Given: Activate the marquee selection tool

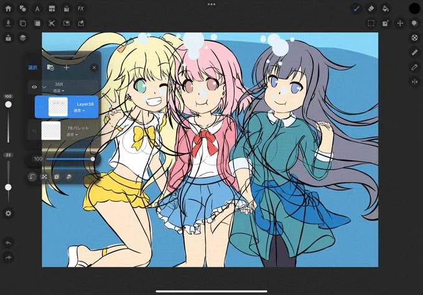Looking at the screenshot, I should click(x=371, y=23).
